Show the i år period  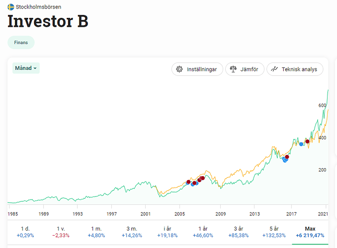pos(168,232)
